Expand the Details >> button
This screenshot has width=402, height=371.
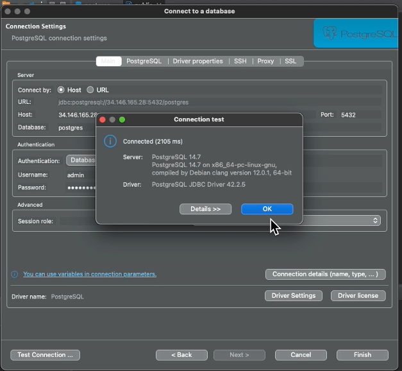(x=205, y=209)
